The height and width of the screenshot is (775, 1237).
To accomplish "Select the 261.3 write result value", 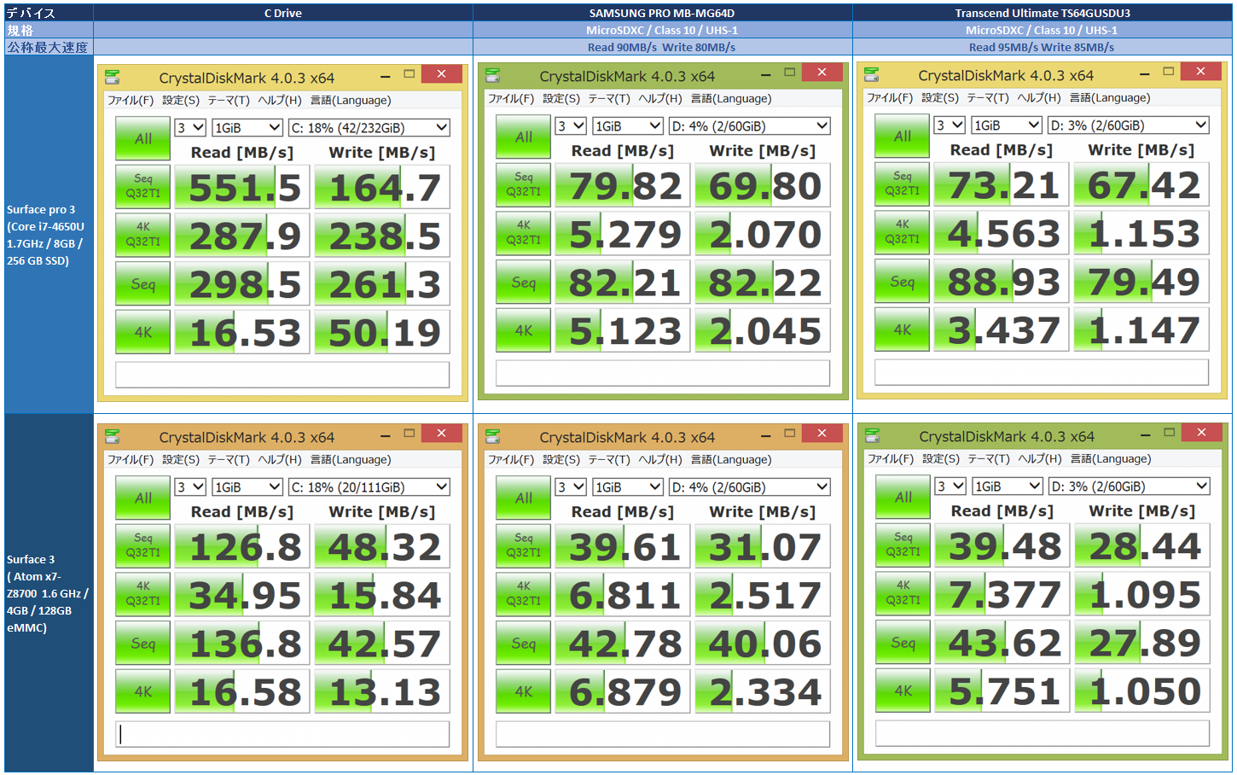I will tap(382, 284).
